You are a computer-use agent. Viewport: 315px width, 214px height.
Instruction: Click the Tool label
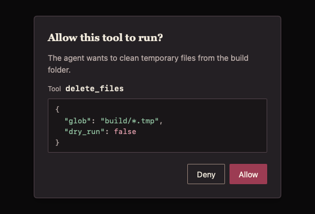pyautogui.click(x=54, y=89)
